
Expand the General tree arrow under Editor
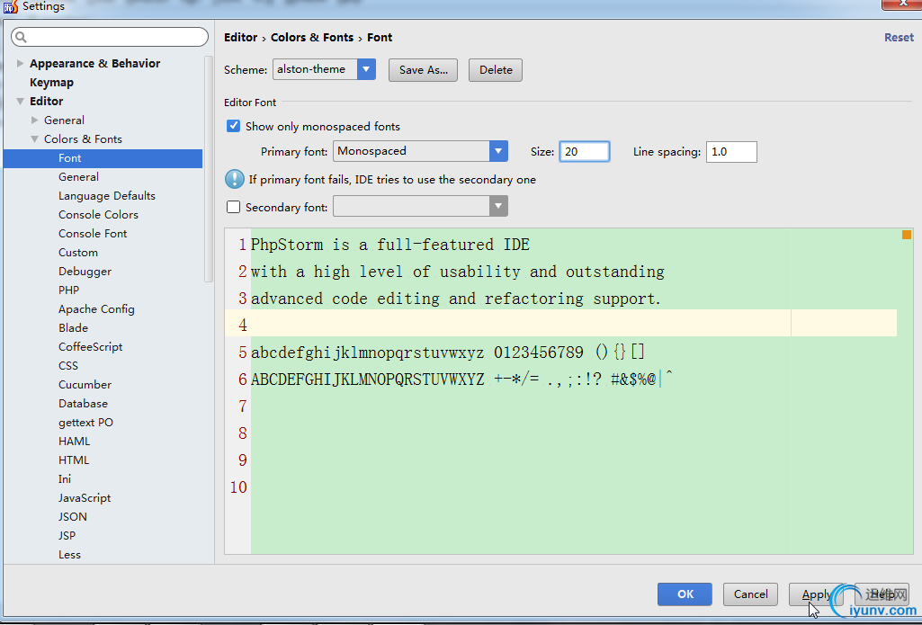[35, 120]
